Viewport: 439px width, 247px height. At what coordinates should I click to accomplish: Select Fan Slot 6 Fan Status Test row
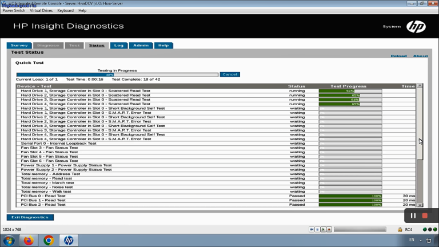tap(216, 161)
